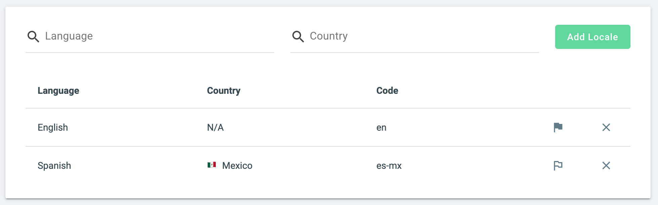Remove the English locale with X

[x=606, y=127]
